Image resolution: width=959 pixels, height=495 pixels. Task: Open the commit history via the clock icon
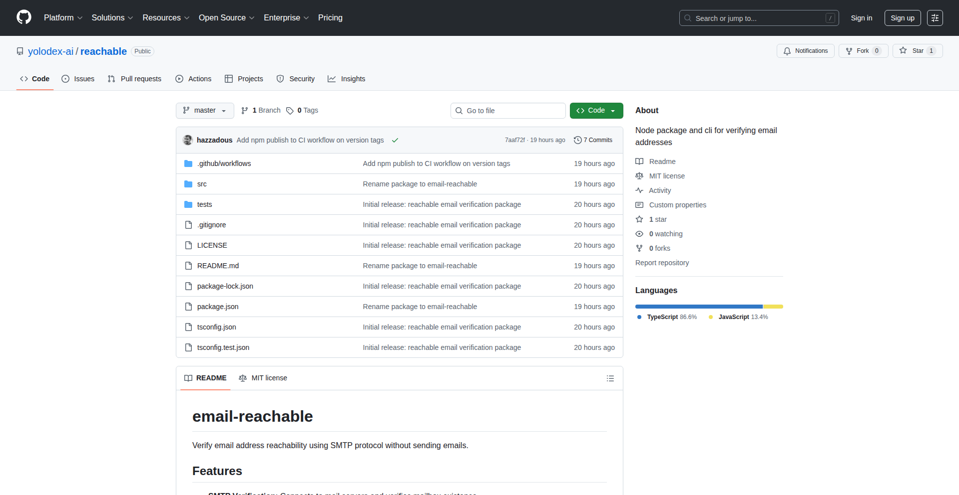tap(578, 140)
